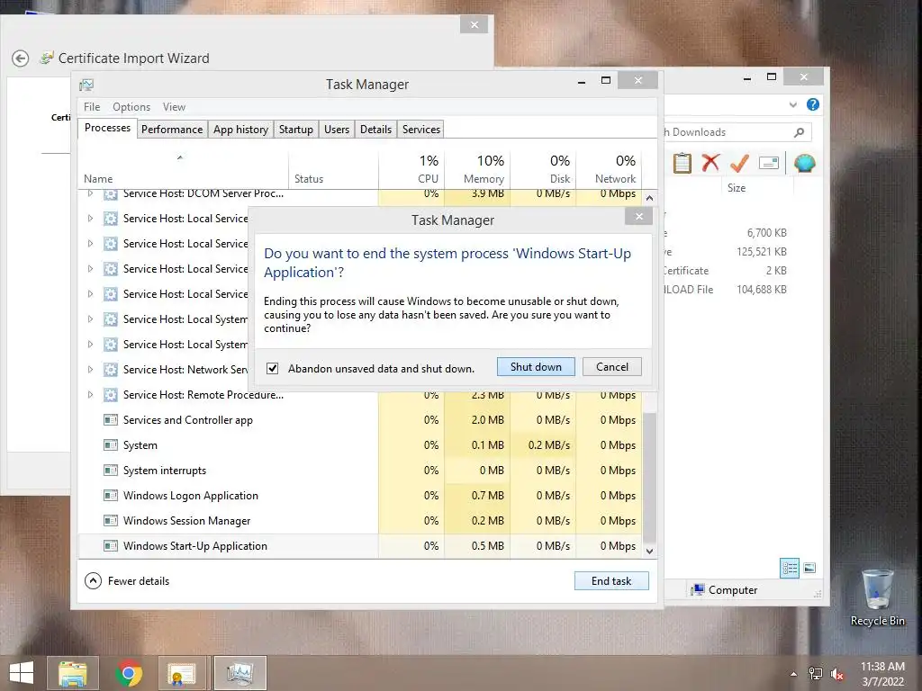
Task: Click the Service Host: Network Service gear icon
Action: 110,370
